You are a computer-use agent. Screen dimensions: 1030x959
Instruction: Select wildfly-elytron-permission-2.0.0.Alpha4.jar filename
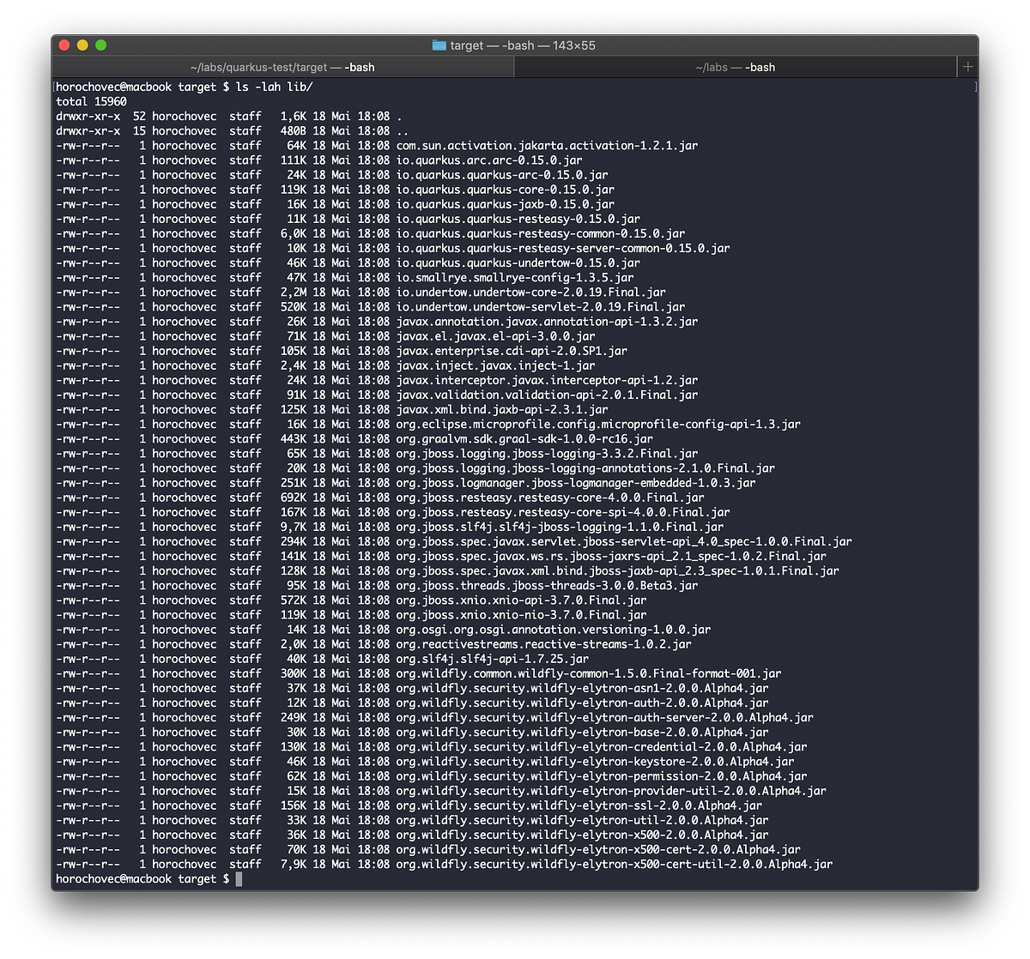point(669,776)
